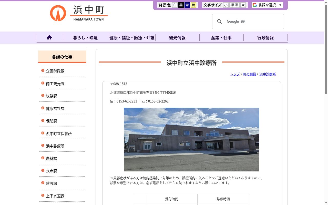The image size is (328, 205).
Task: Open the 暮らし・環境 menu
Action: tap(85, 38)
